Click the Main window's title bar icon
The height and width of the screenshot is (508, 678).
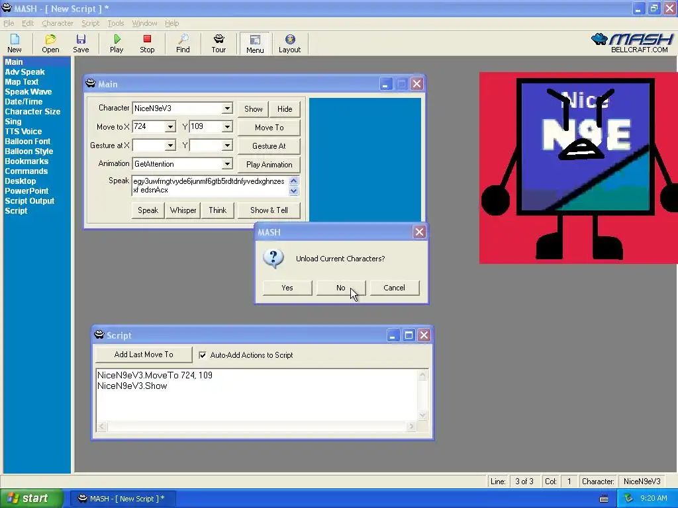[x=90, y=83]
